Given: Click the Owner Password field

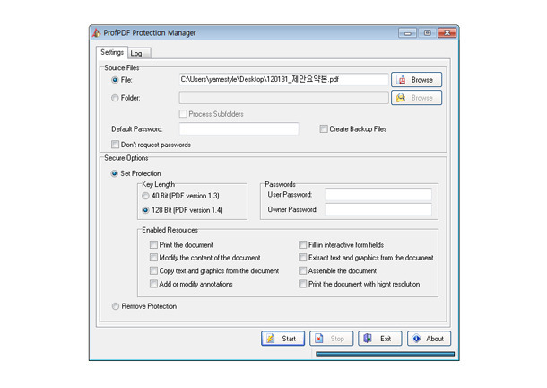Looking at the screenshot, I should 378,209.
